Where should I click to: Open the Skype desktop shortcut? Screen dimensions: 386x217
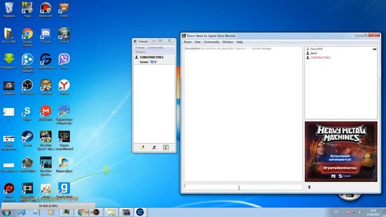click(27, 113)
